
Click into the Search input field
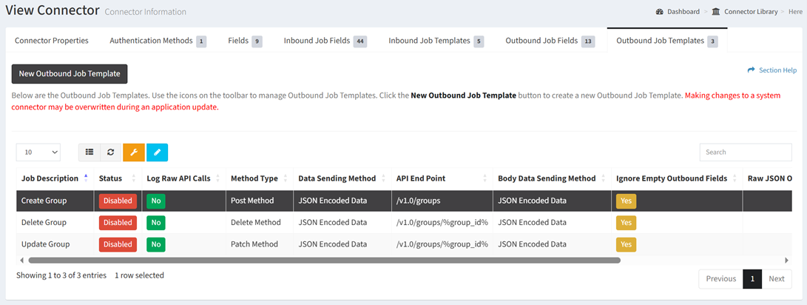745,152
